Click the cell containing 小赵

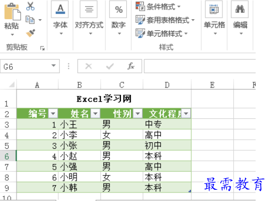tap(80, 156)
